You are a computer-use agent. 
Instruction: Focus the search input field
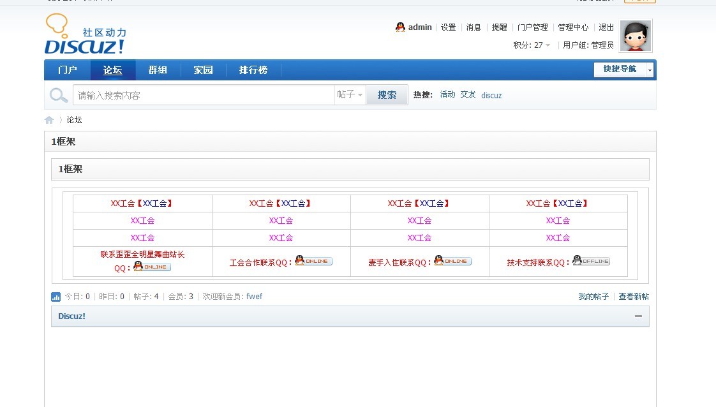(x=204, y=95)
